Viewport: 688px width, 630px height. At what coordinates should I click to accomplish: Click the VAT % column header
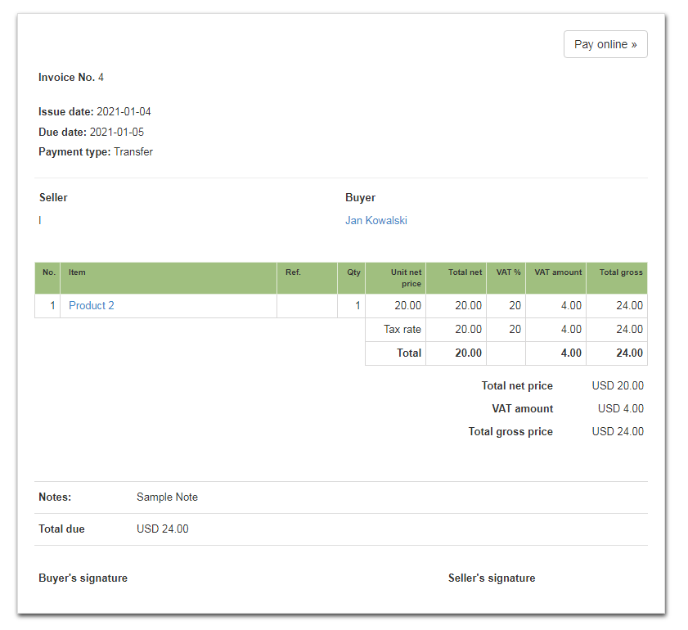coord(508,272)
